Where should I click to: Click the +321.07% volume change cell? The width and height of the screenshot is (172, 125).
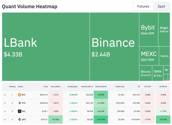click(x=101, y=119)
